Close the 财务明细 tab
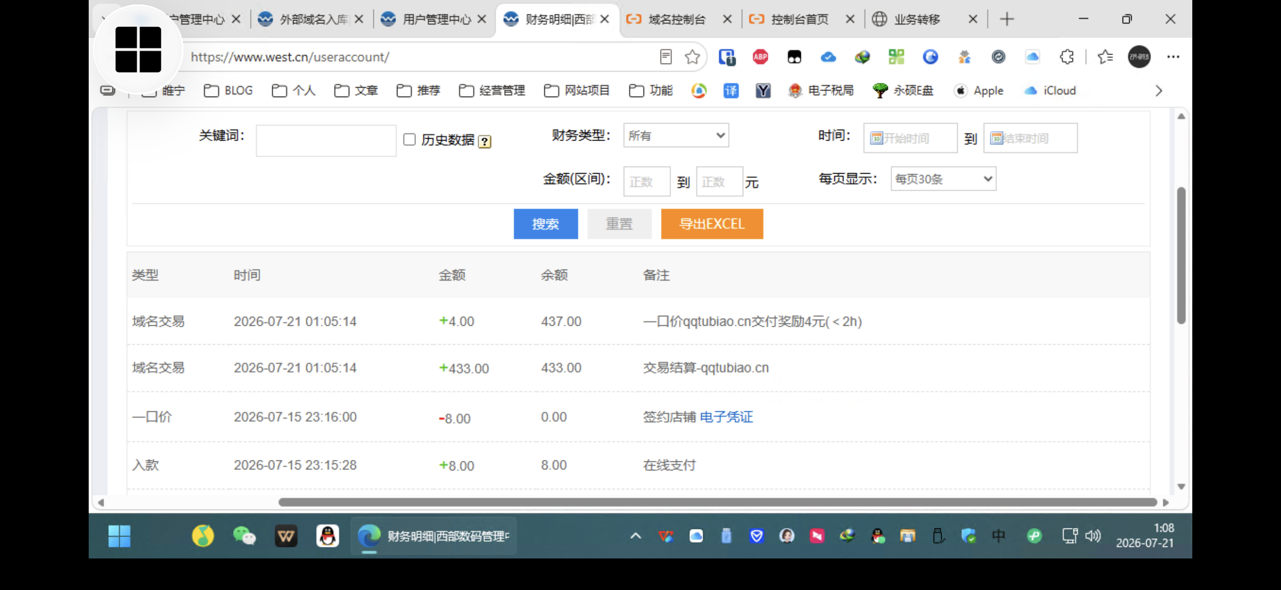This screenshot has width=1281, height=590. pos(605,20)
